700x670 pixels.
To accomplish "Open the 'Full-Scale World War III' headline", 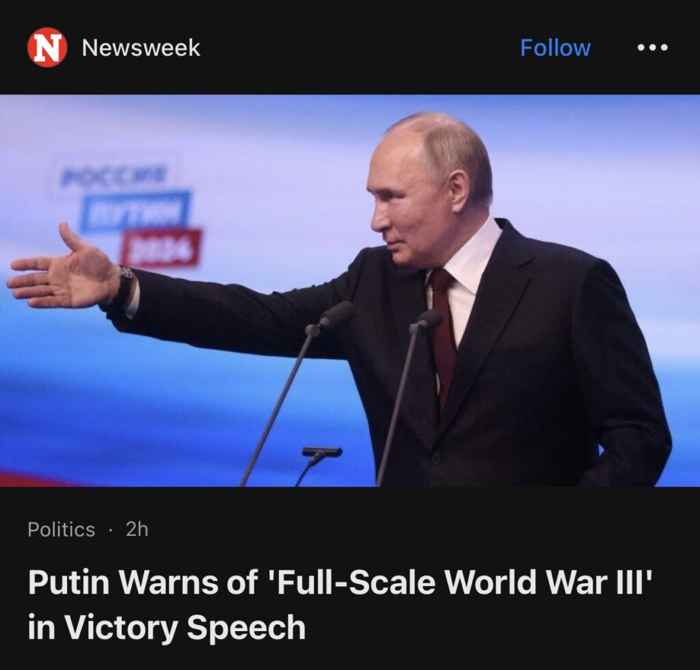I will [x=460, y=582].
